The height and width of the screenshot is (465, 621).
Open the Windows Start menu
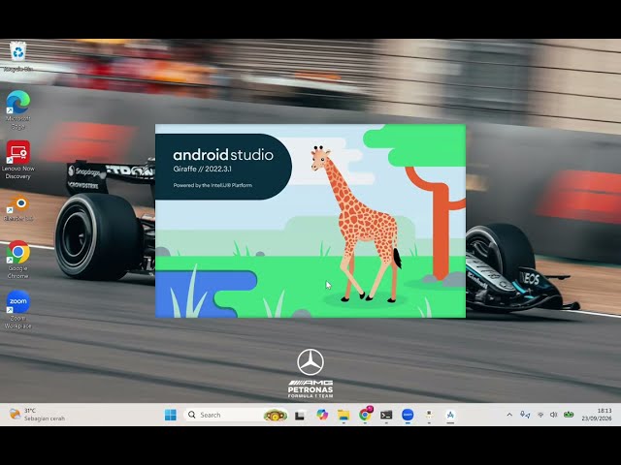tap(171, 415)
